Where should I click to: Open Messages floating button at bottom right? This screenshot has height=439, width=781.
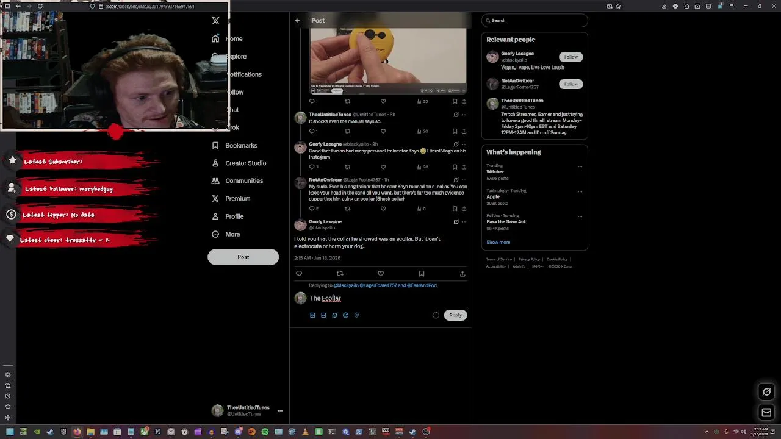click(767, 413)
